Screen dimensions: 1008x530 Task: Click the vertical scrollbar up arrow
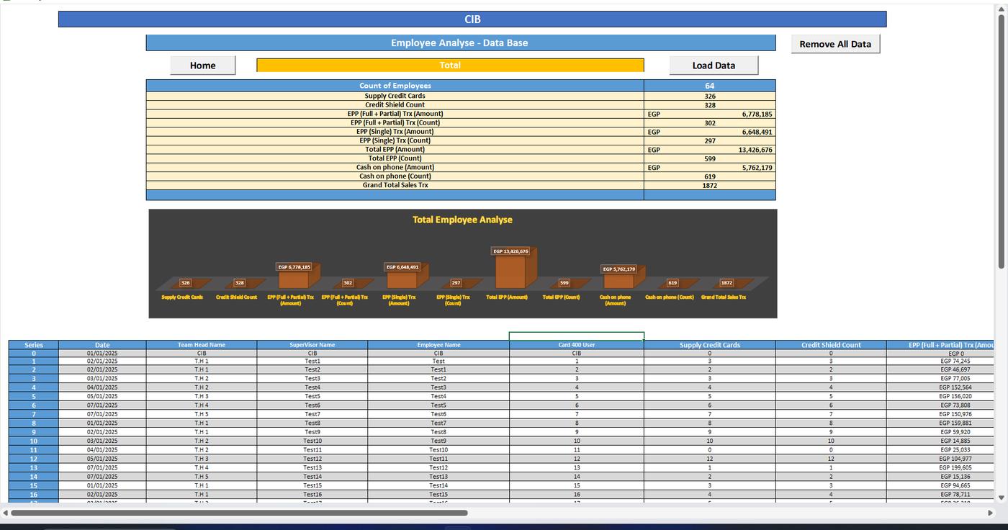pyautogui.click(x=1001, y=8)
